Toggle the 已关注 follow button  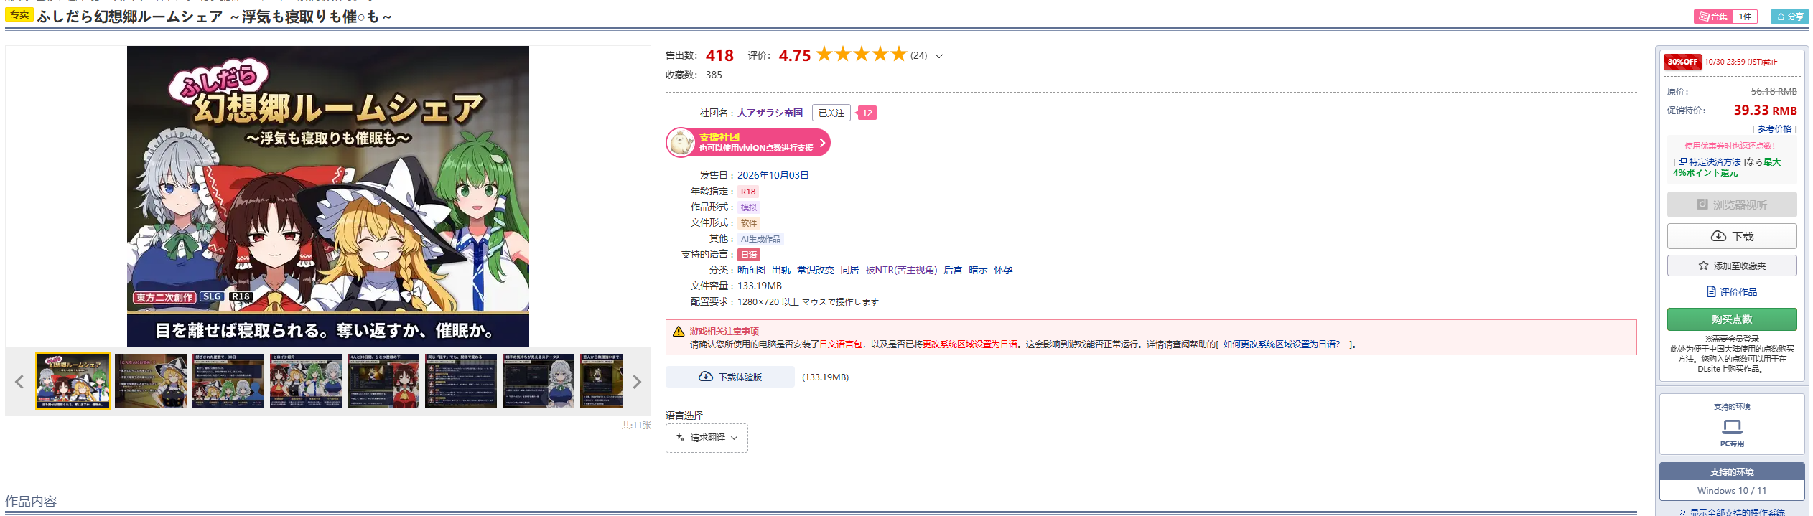click(831, 113)
